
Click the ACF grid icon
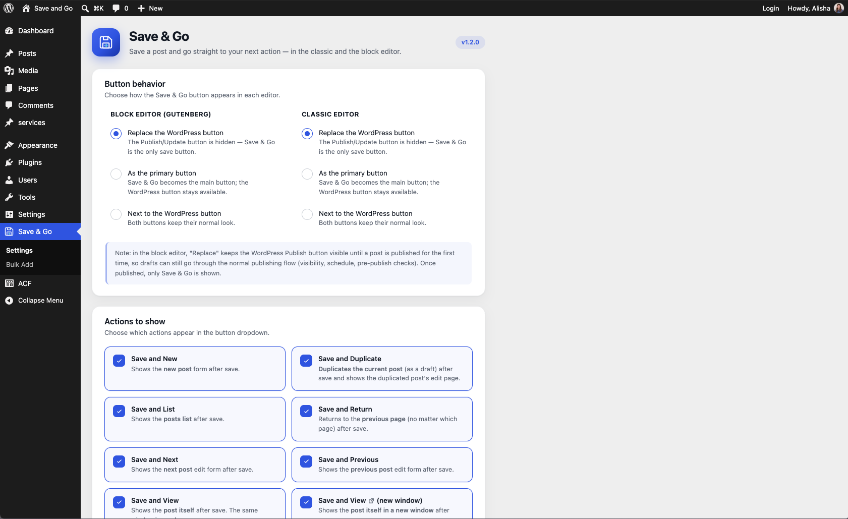pyautogui.click(x=9, y=283)
